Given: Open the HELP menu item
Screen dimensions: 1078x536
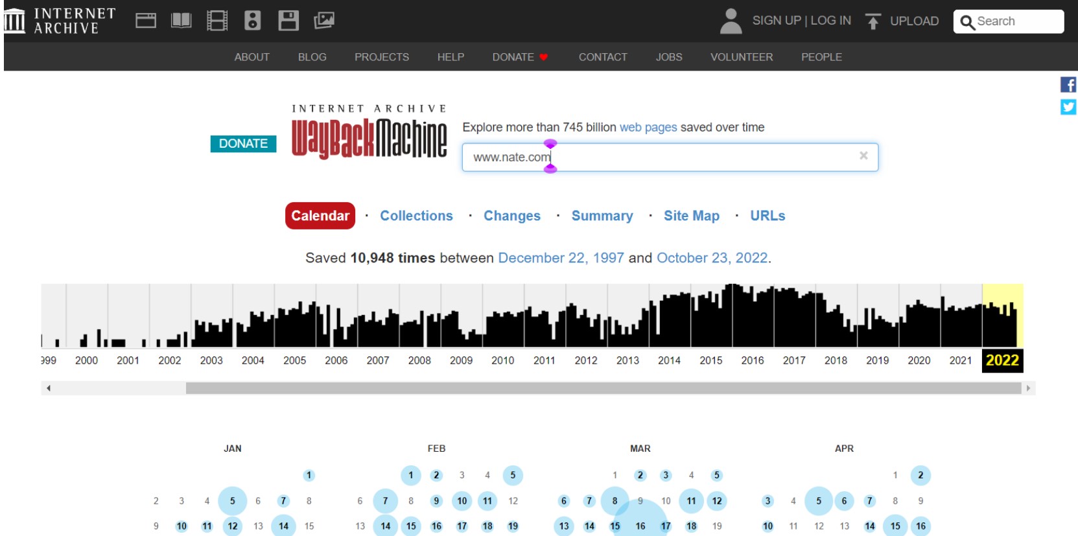Looking at the screenshot, I should coord(451,57).
